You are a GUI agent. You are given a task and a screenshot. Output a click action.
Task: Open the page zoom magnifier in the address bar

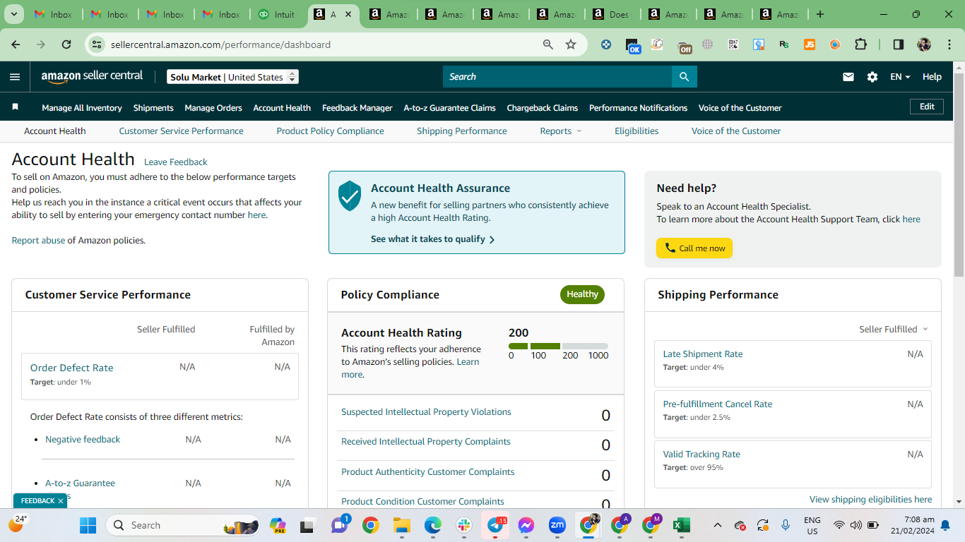click(547, 44)
